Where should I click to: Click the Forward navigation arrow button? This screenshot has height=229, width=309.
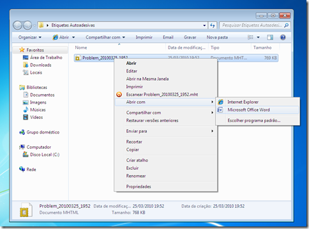(27, 25)
